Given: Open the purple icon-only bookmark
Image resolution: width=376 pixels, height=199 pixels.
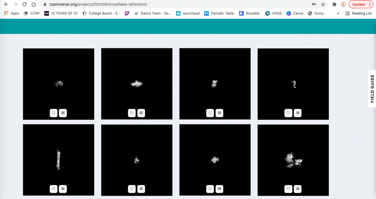Looking at the screenshot, I should pyautogui.click(x=127, y=13).
